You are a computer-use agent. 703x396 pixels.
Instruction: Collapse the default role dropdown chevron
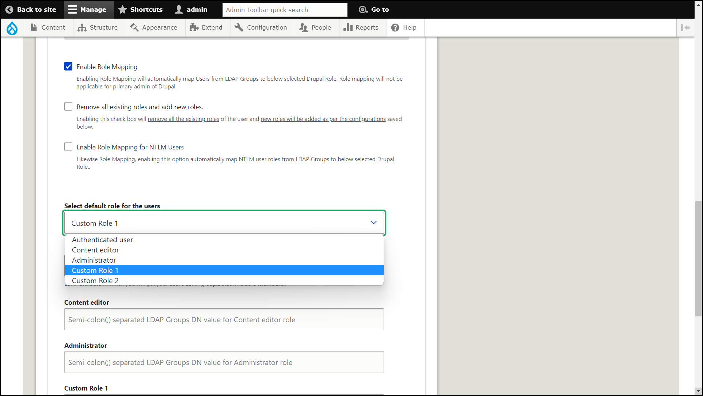tap(373, 223)
